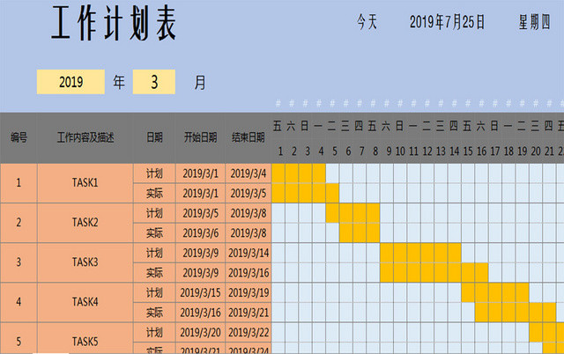Screen dimensions: 564x354
Task: Select the row number 1 cell for TASK1
Action: click(19, 183)
